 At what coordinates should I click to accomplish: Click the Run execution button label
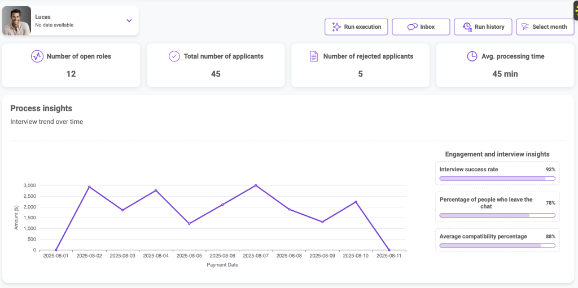(362, 27)
